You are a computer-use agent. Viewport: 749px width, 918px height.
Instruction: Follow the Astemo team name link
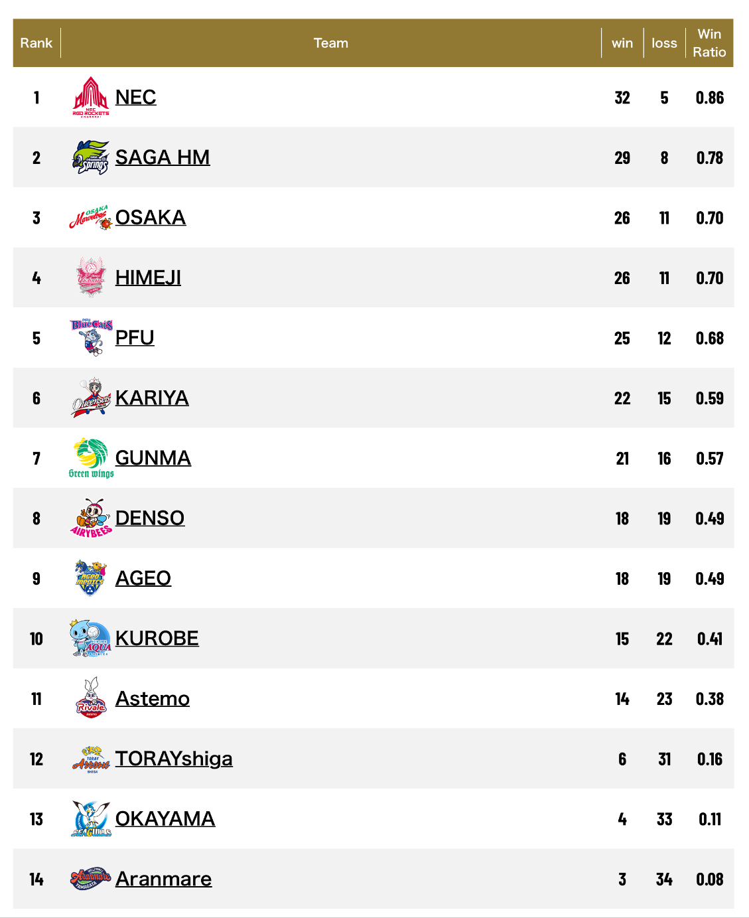click(x=153, y=698)
